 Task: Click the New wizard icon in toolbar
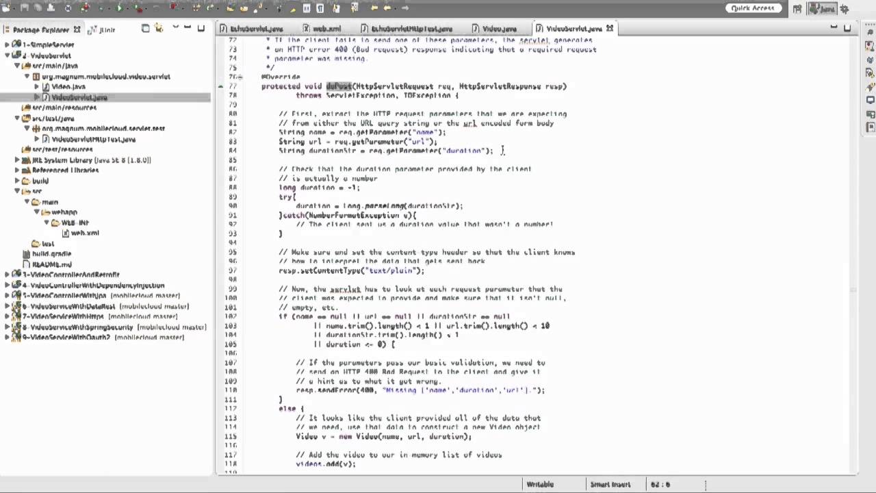coord(6,8)
